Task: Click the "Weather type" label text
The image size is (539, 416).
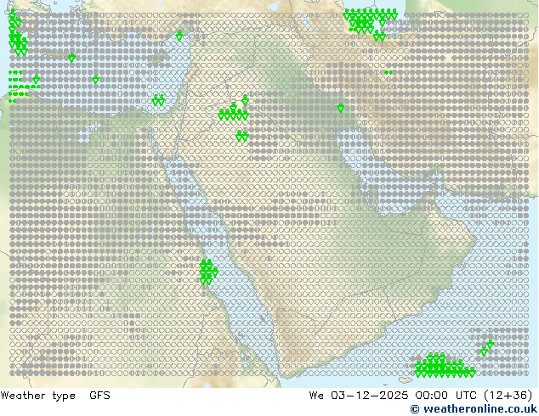Action: tap(37, 396)
